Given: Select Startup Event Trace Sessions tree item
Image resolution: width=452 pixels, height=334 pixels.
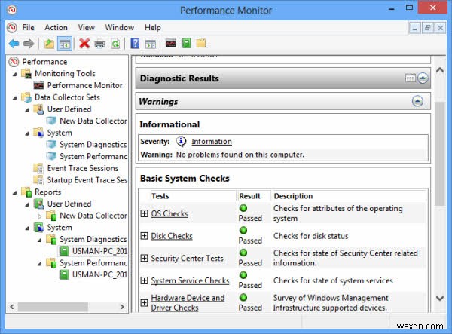Looking at the screenshot, I should click(87, 179).
